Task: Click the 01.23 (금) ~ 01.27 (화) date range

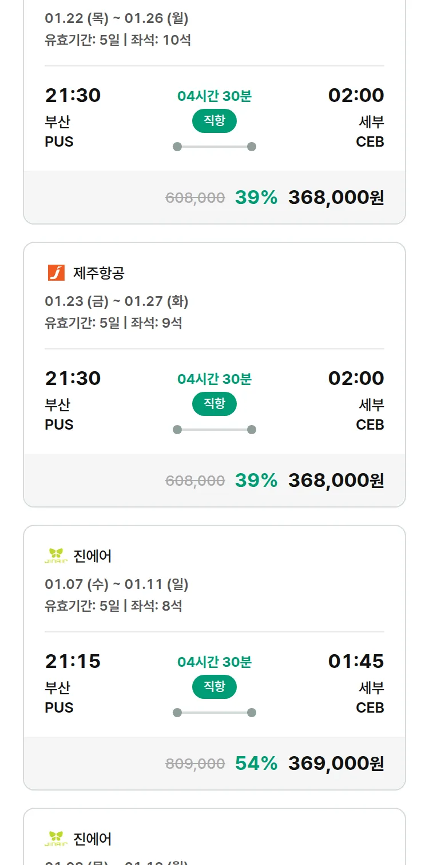Action: click(x=117, y=301)
